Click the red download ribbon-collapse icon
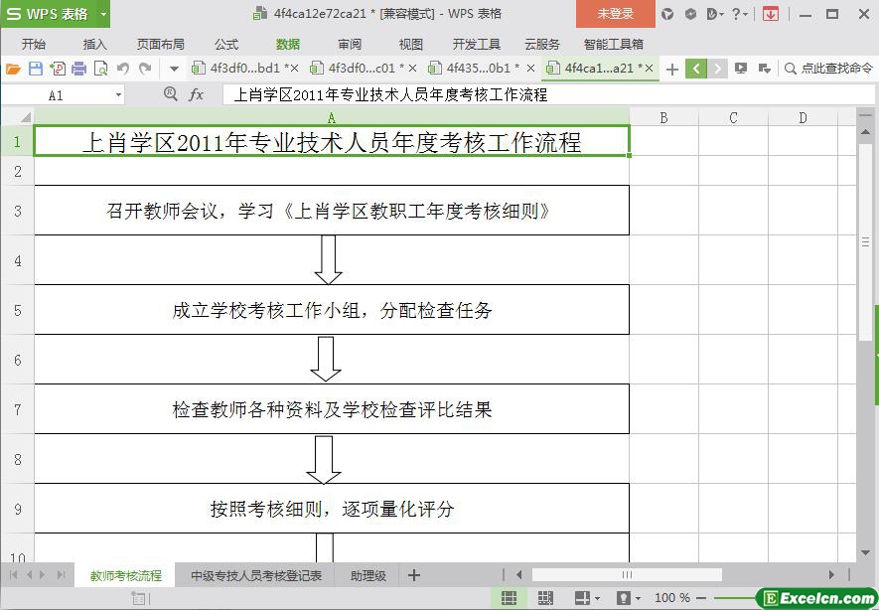The image size is (879, 610). click(771, 14)
